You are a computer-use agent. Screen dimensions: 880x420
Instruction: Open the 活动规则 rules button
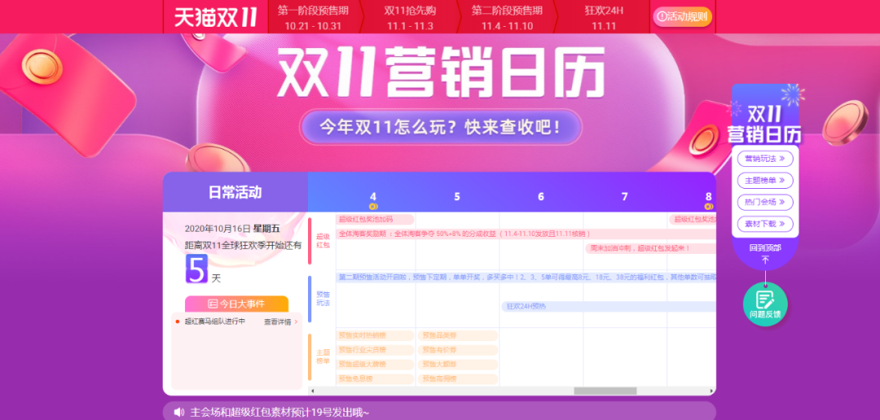tap(683, 17)
